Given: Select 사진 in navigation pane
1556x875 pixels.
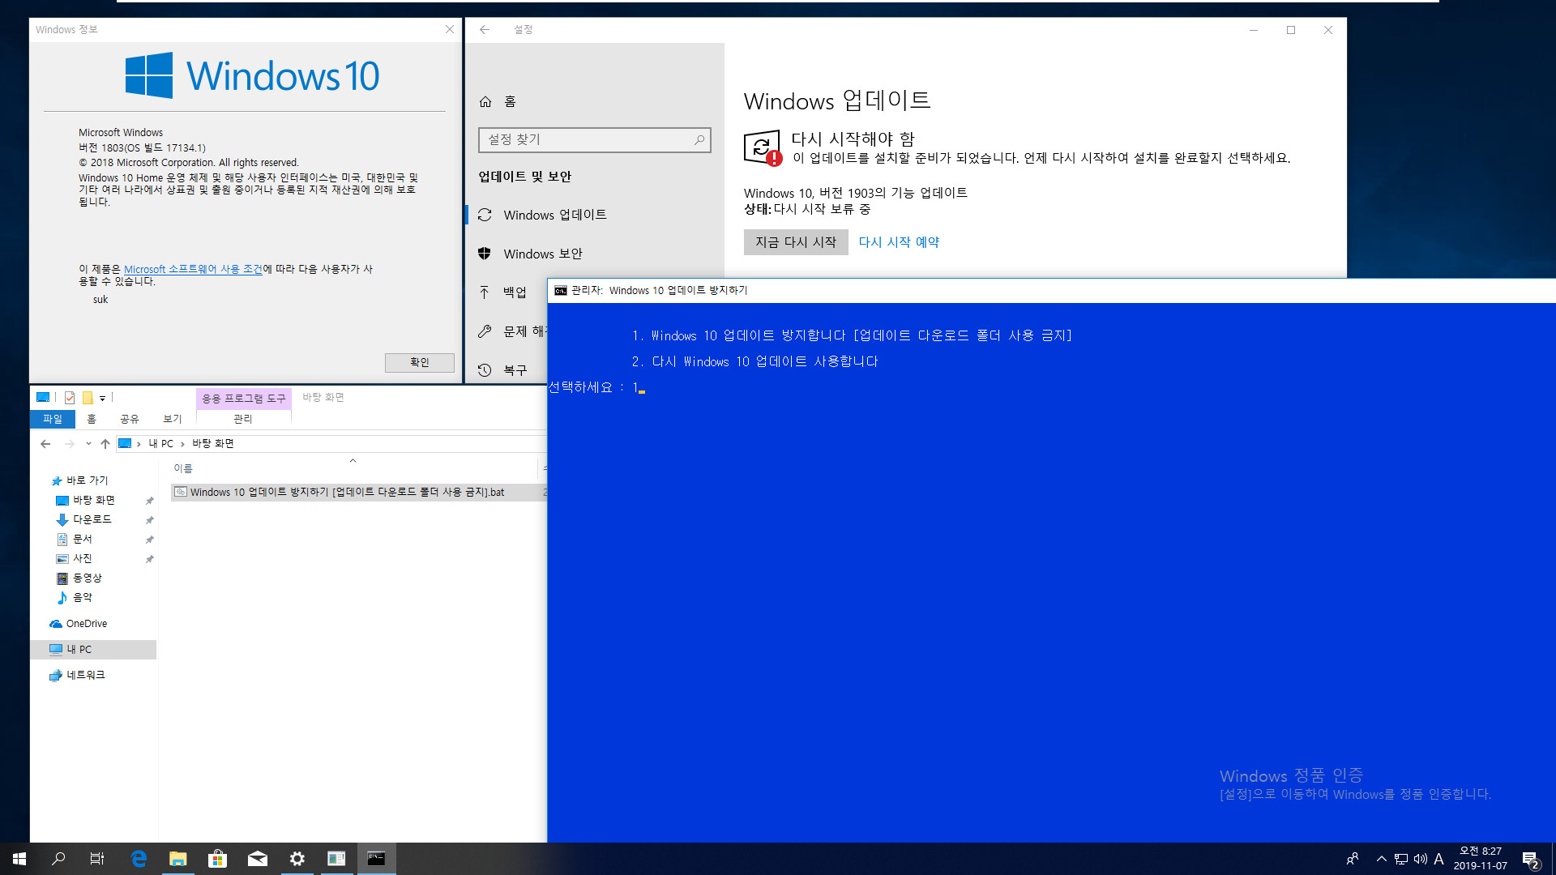Looking at the screenshot, I should [82, 558].
